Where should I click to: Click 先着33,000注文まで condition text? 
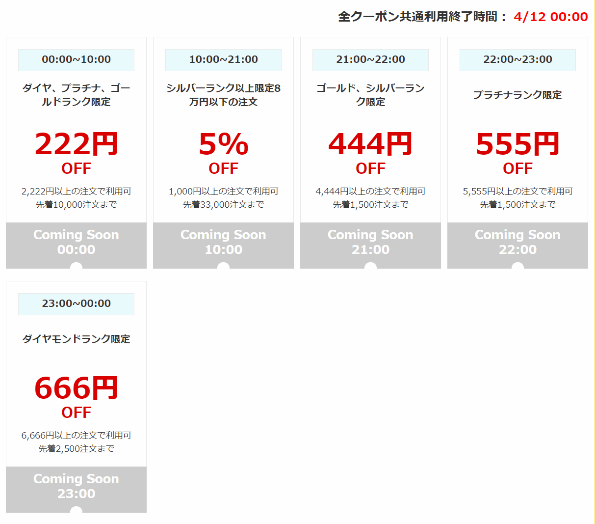pyautogui.click(x=223, y=204)
